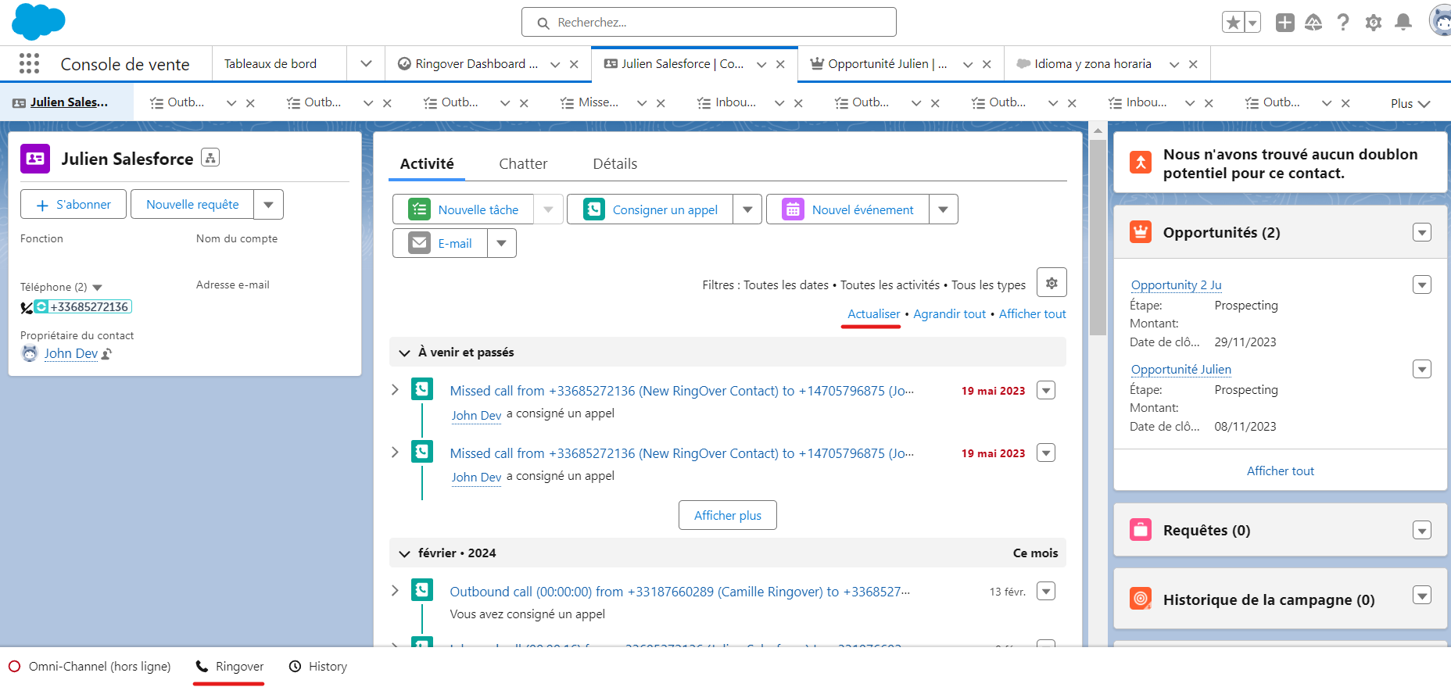This screenshot has height=687, width=1451.
Task: Click the Agrandir tout link
Action: (949, 314)
